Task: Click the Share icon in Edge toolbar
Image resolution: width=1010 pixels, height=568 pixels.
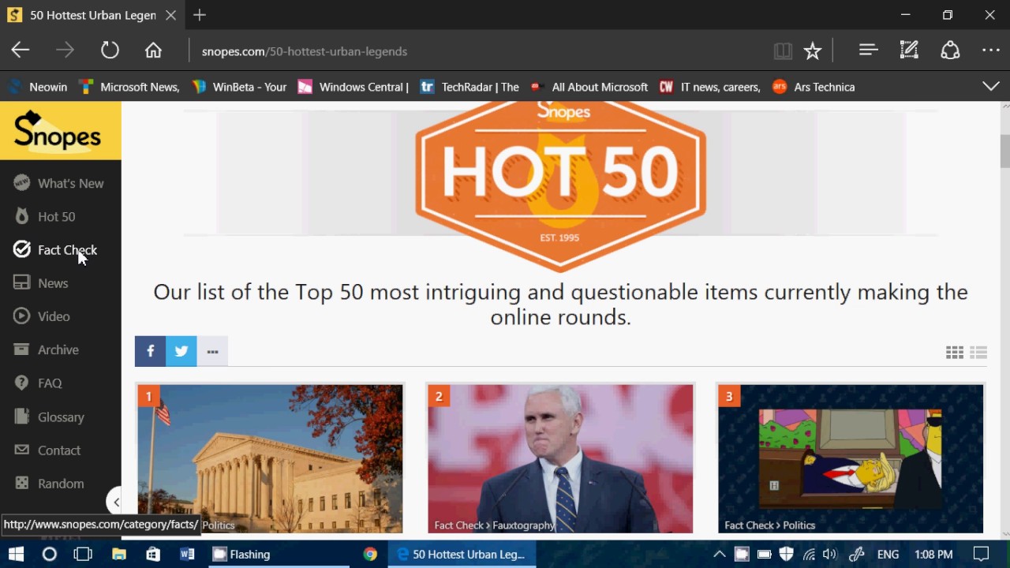Action: pyautogui.click(x=950, y=50)
